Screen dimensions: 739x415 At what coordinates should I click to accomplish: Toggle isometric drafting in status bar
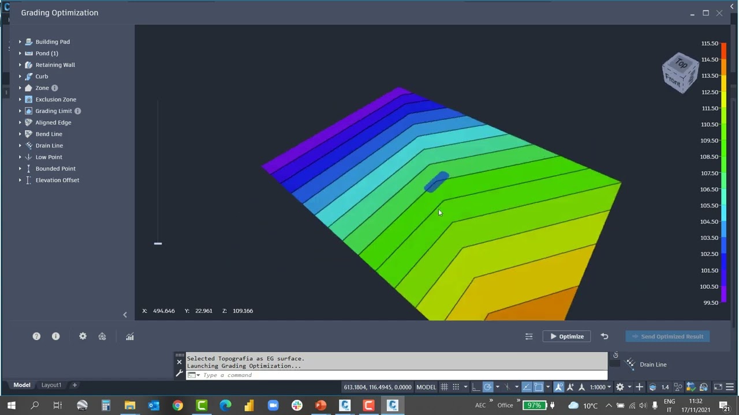click(x=507, y=387)
